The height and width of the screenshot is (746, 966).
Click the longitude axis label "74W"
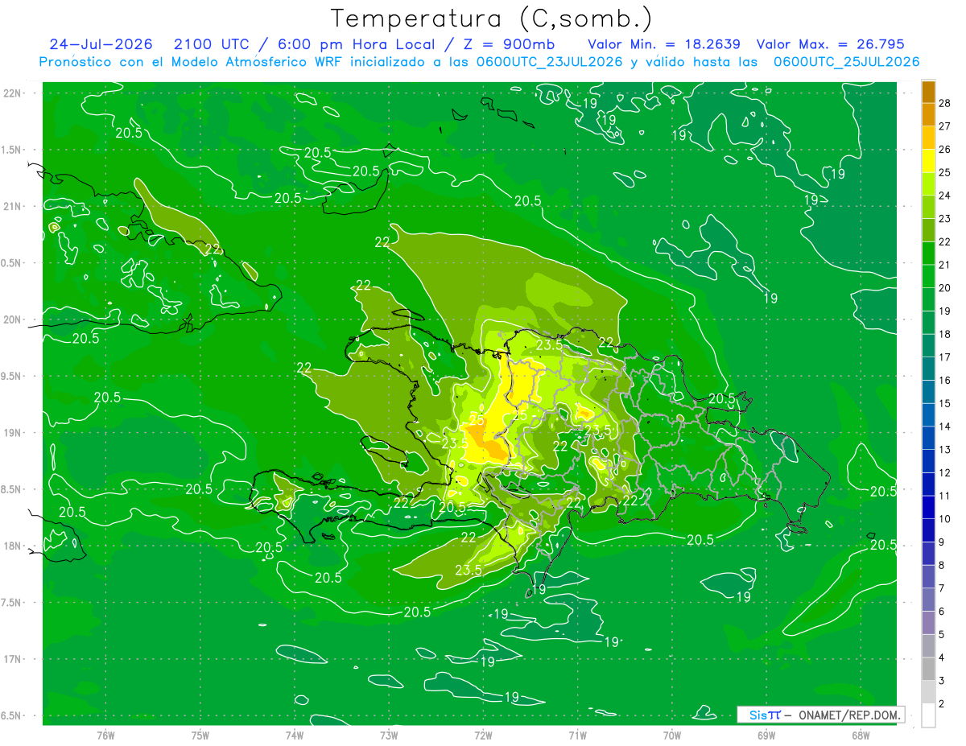coord(295,736)
